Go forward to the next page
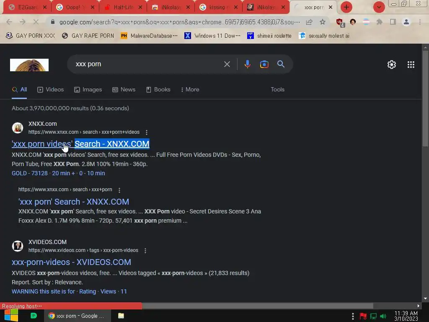This screenshot has width=429, height=322. coord(23,22)
